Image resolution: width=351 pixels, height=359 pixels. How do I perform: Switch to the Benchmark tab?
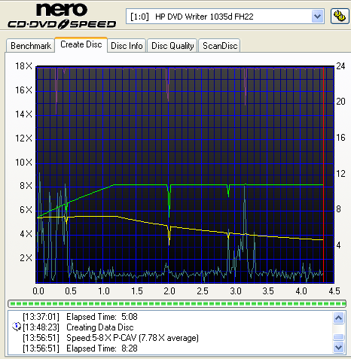point(30,46)
